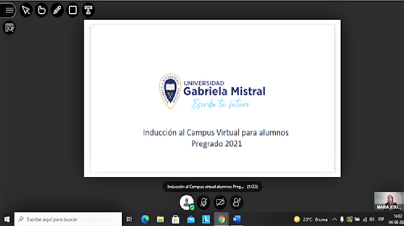Switch to Microsoft Word on taskbar
404x226 pixels.
click(236, 219)
